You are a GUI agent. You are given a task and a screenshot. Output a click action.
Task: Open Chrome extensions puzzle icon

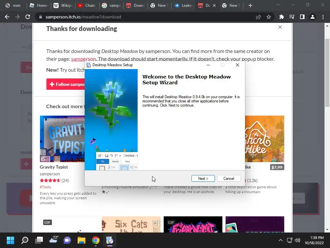[x=281, y=17]
